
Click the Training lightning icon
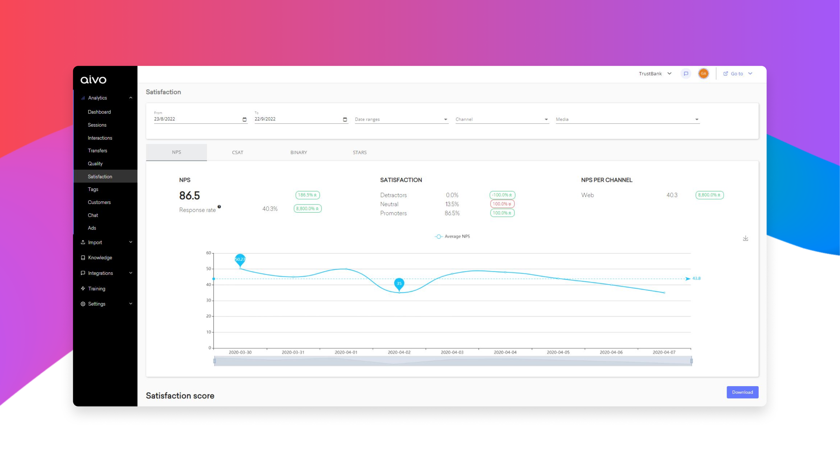83,288
